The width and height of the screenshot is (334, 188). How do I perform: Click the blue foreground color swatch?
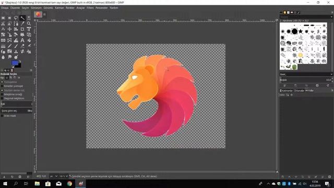point(15,63)
